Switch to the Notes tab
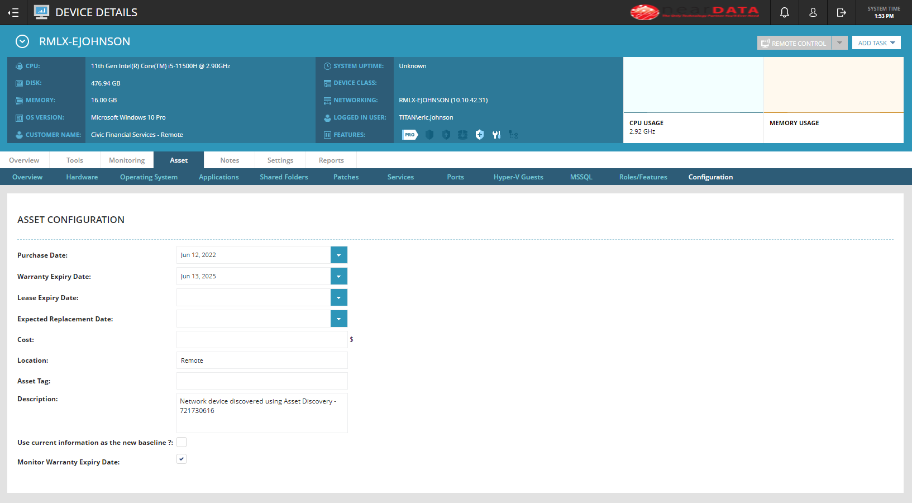Image resolution: width=912 pixels, height=503 pixels. (230, 160)
